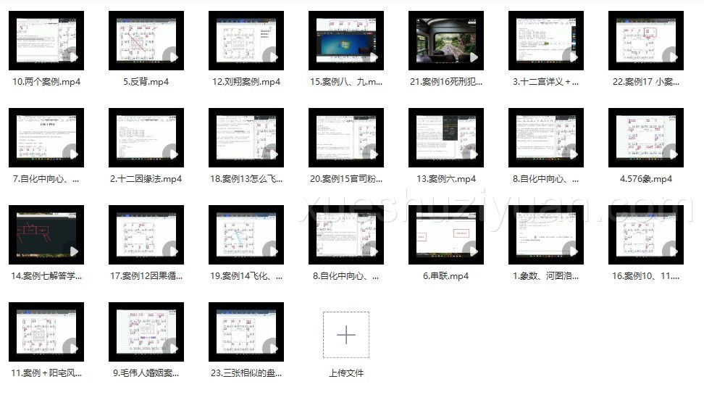This screenshot has width=704, height=416.
Task: Select file name 9.毛伟人婚姻案
Action: (146, 373)
